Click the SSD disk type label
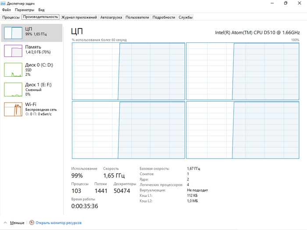 29,70
